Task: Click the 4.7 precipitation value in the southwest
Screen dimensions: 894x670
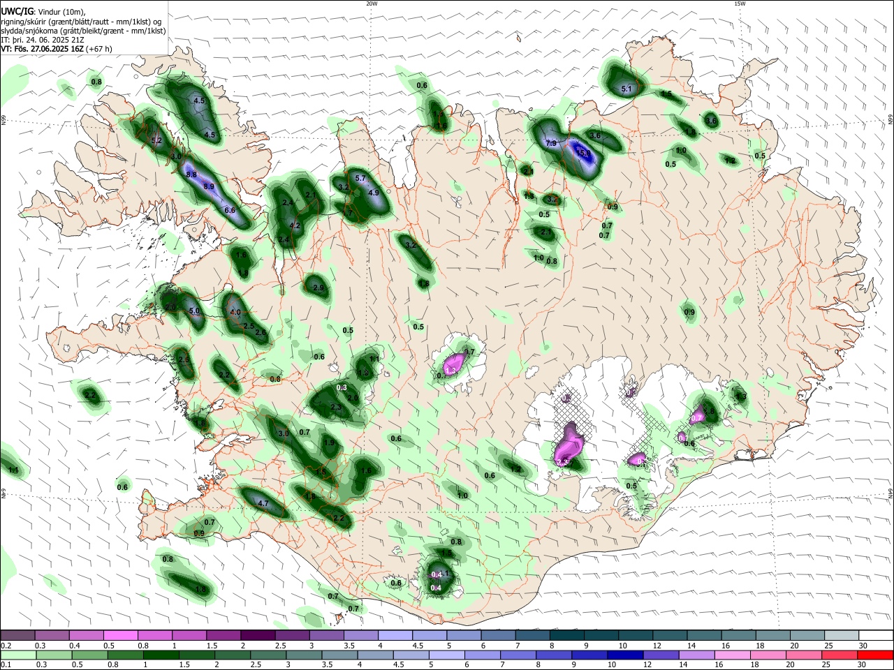Action: [263, 503]
